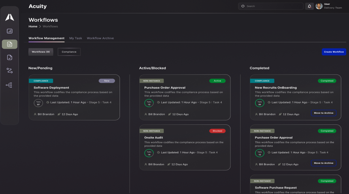349x194 pixels.
Task: Select the Workflows (9) filter button
Action: tap(41, 52)
